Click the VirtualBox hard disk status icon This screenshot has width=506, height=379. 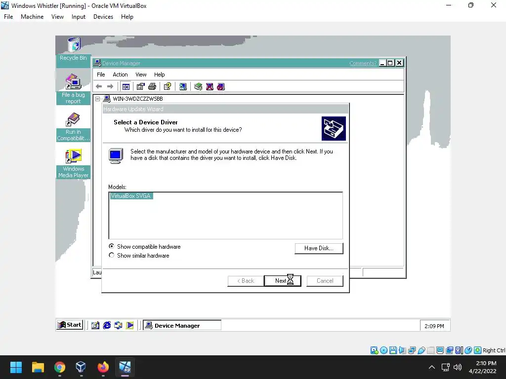375,350
